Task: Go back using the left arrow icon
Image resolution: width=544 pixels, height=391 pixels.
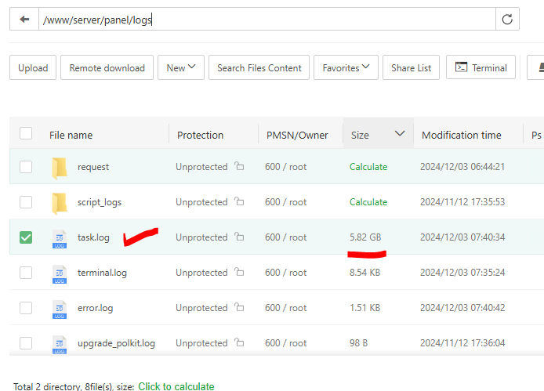Action: [24, 19]
